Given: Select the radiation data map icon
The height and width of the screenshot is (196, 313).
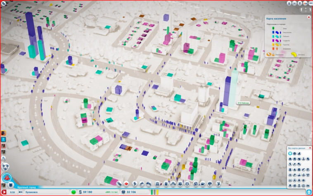Looking at the screenshot, I should 308,175.
